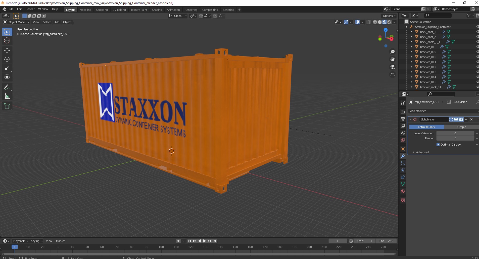Switch to wireframe viewport shading
The height and width of the screenshot is (259, 479).
pos(375,22)
